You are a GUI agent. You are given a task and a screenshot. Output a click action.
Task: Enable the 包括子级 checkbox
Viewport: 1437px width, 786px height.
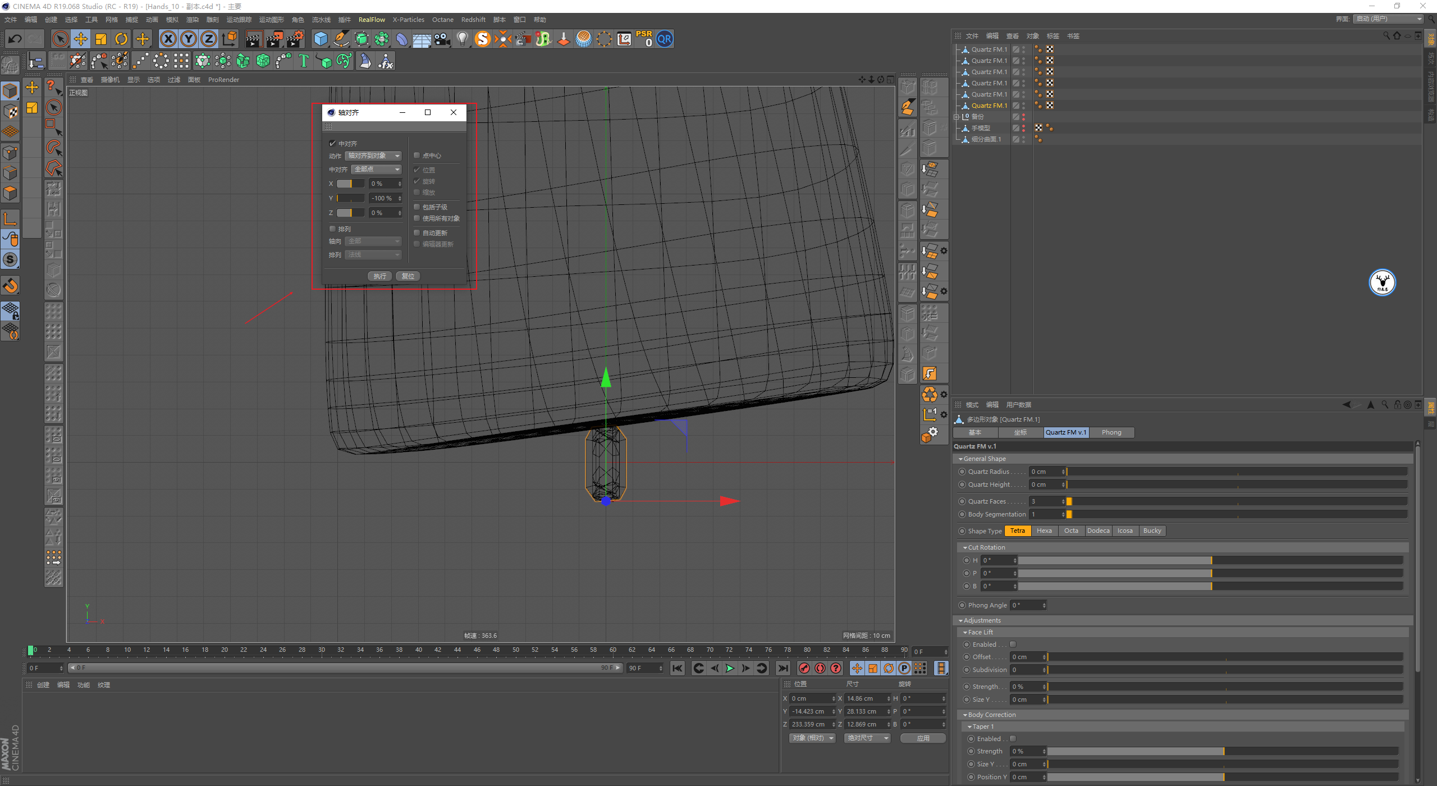coord(417,207)
